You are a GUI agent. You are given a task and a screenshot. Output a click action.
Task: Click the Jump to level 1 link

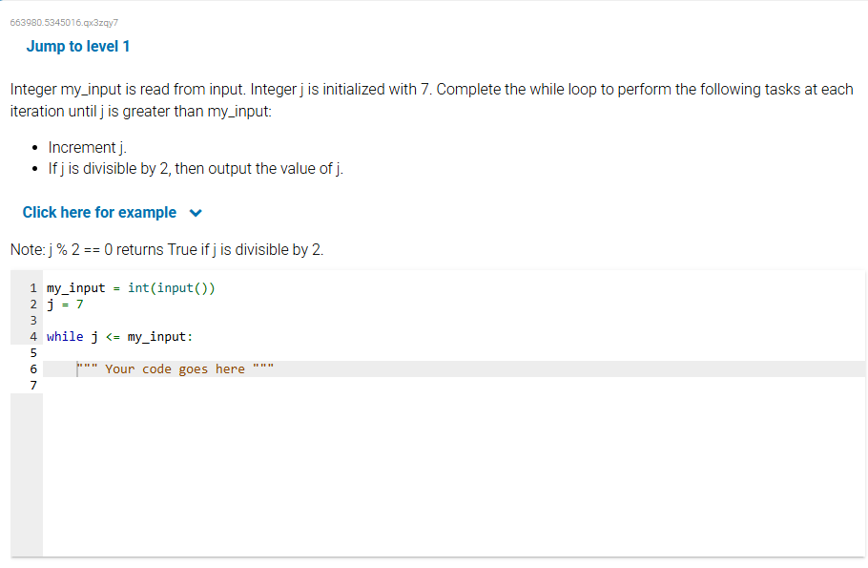78,46
